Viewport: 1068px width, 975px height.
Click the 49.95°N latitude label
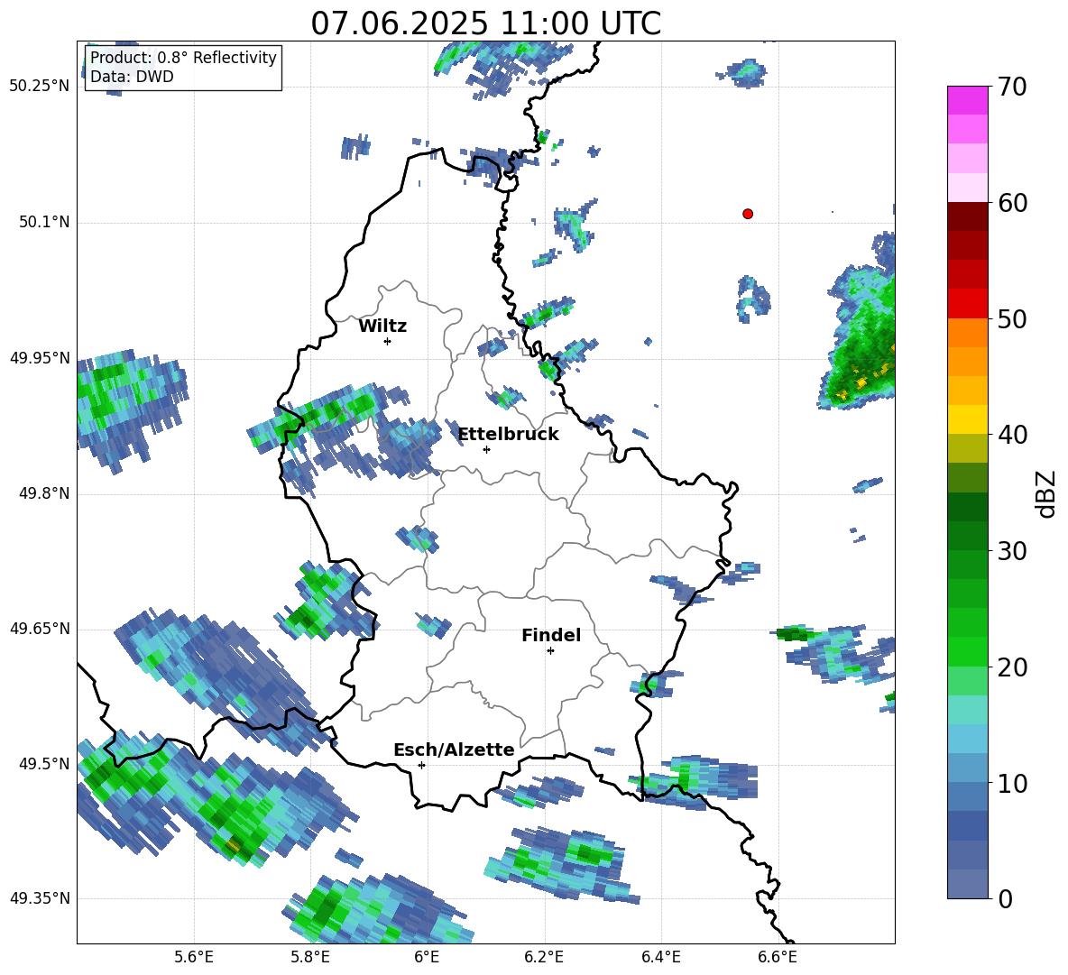40,358
